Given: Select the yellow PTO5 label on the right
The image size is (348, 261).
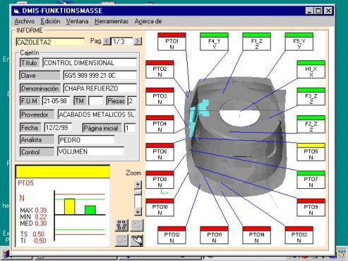Looking at the screenshot, I should [311, 152].
